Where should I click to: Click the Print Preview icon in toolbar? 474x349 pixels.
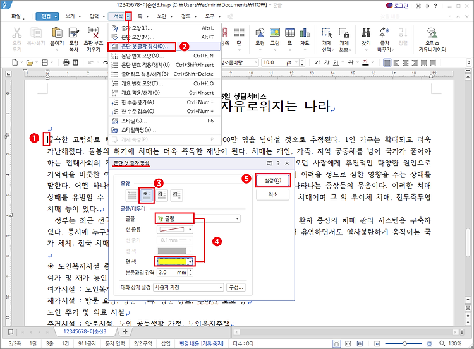[76, 62]
